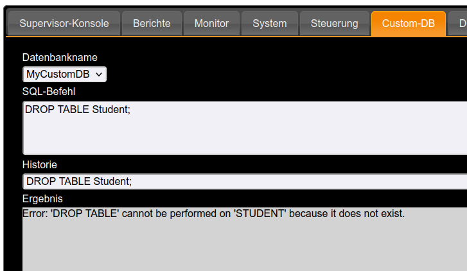
Task: Go to the Monitor tab
Action: (x=211, y=24)
